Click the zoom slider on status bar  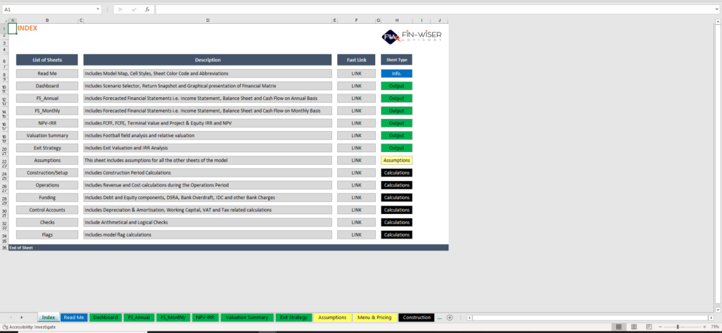pos(678,327)
